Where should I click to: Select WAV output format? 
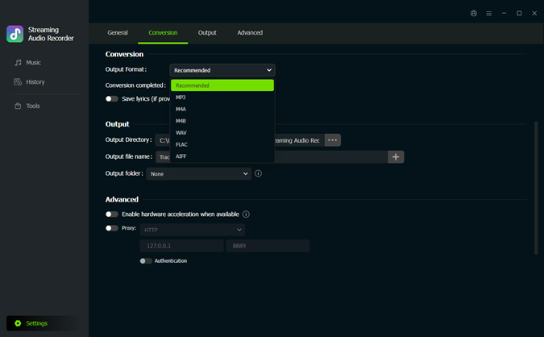222,132
